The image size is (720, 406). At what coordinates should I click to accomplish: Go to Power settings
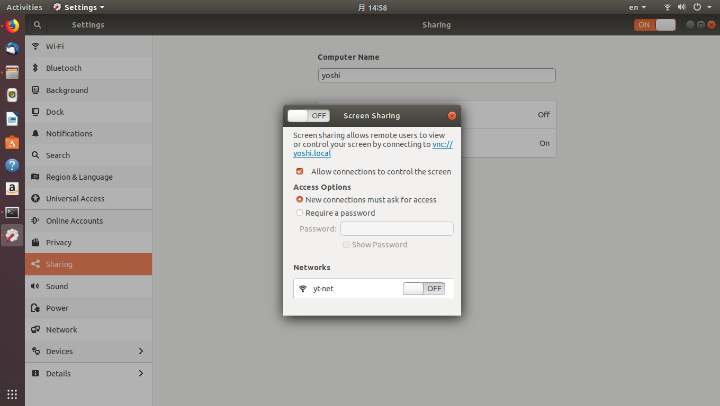(x=88, y=308)
